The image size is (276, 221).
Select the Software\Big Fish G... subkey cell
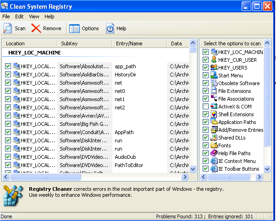click(85, 124)
